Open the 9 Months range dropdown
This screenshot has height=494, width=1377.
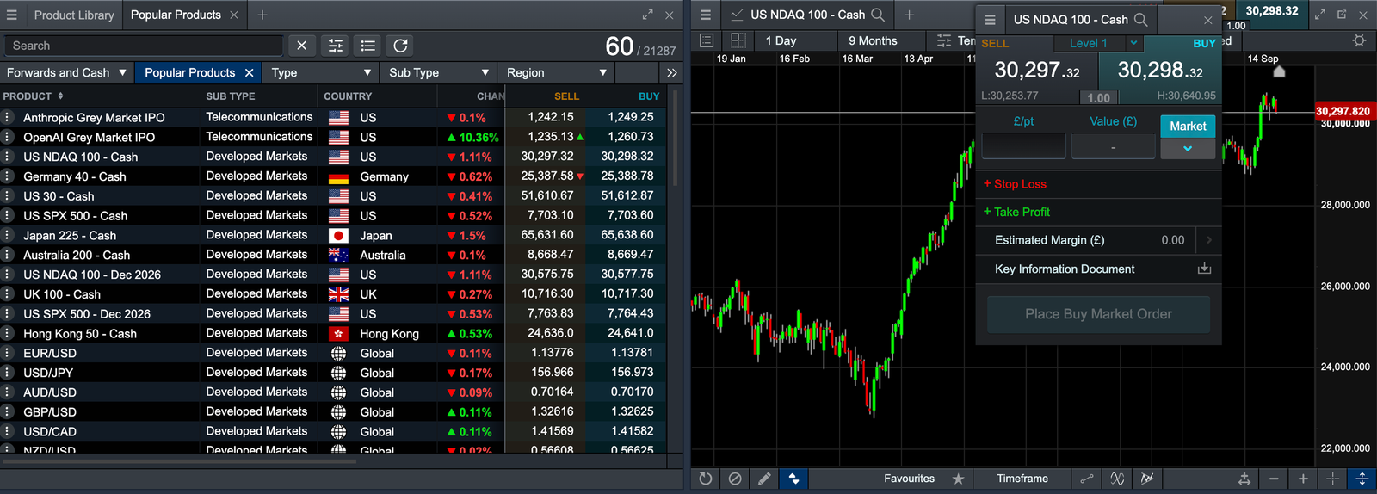881,40
